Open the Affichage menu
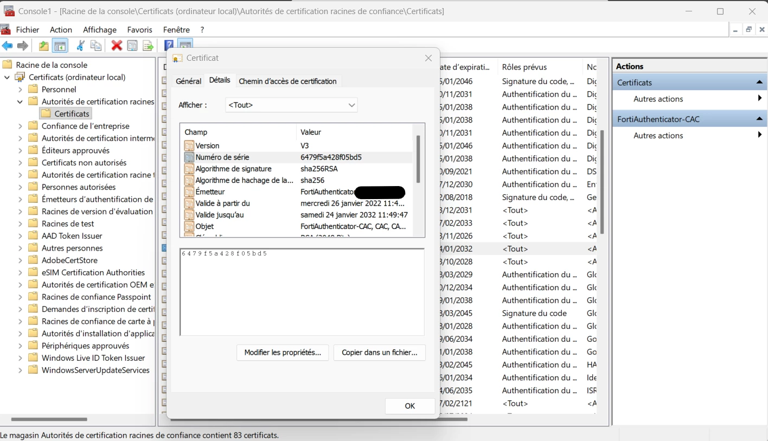This screenshot has width=768, height=441. 100,30
